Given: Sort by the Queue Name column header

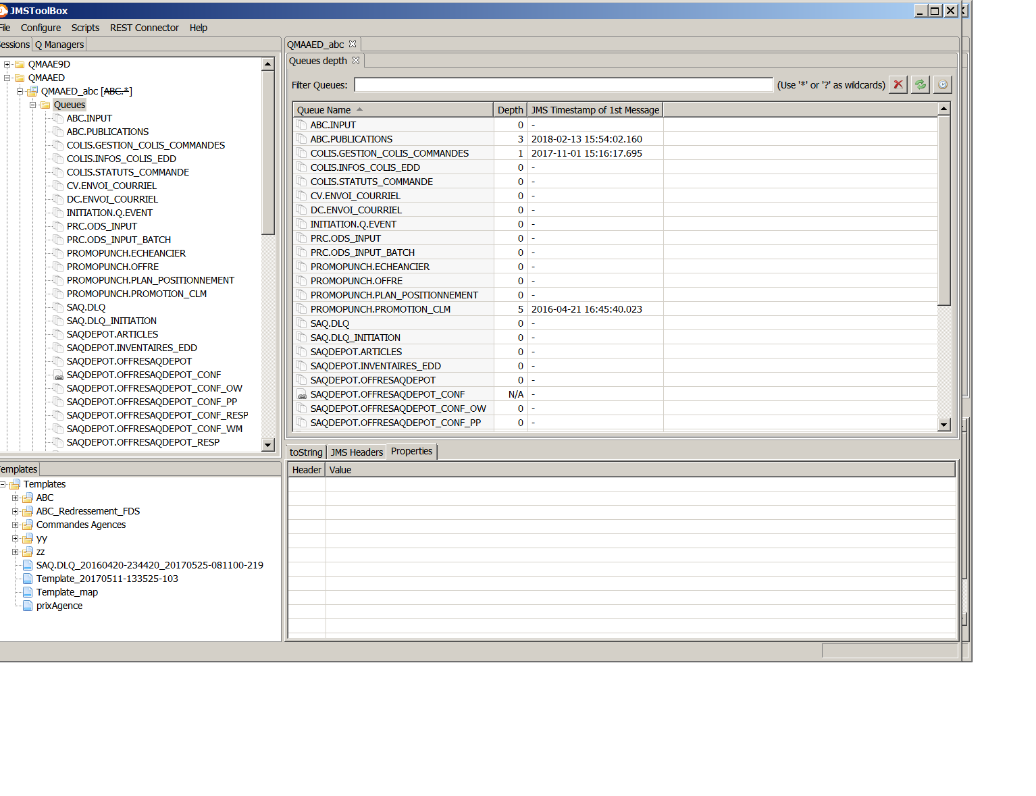Looking at the screenshot, I should [x=394, y=110].
